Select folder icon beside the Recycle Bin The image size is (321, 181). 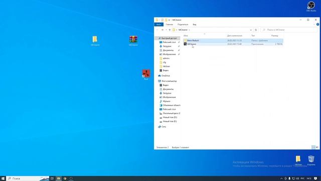point(298,160)
